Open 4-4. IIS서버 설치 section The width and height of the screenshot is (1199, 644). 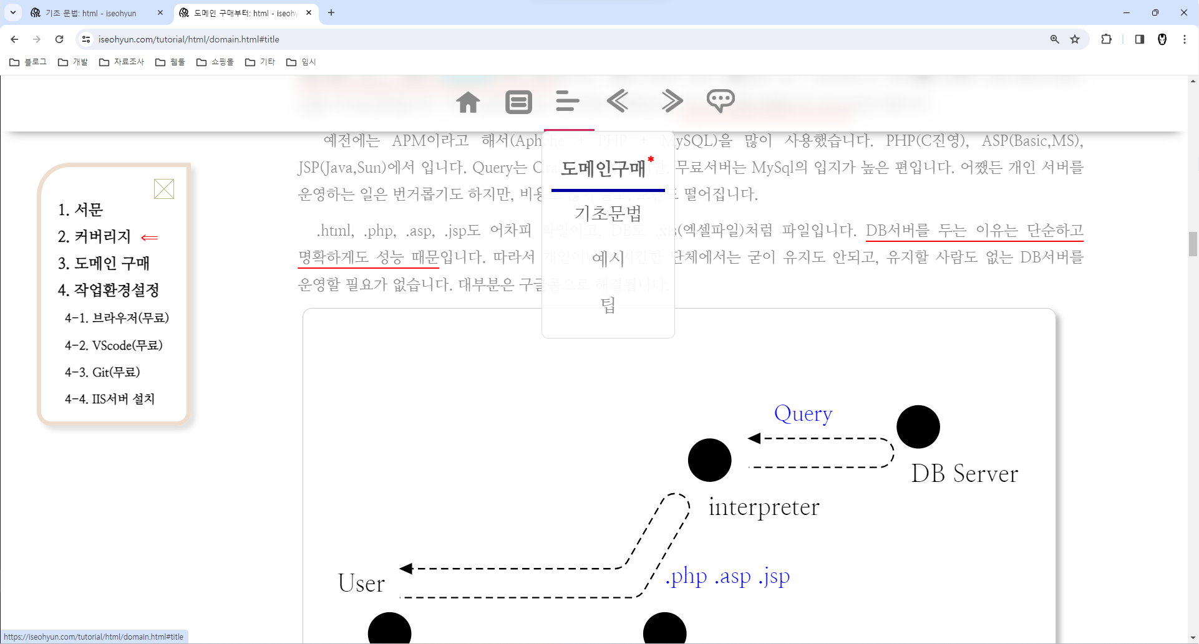coord(110,399)
